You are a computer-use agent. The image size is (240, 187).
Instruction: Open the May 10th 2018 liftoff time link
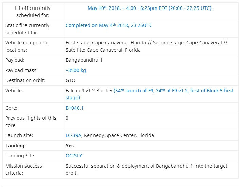coord(150,8)
